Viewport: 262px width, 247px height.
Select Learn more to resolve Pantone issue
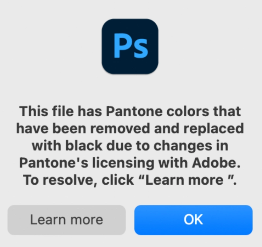66,220
